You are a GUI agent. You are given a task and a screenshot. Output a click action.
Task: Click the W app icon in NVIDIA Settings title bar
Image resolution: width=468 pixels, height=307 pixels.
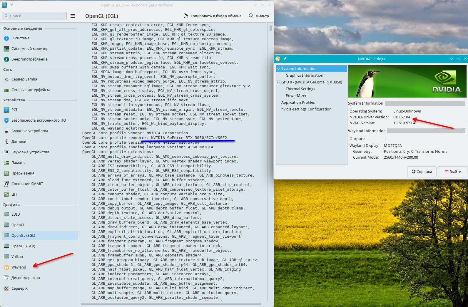point(278,59)
